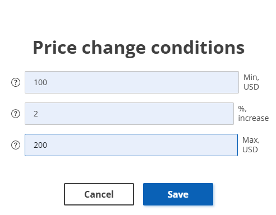Show help for percent increase field

[16, 114]
